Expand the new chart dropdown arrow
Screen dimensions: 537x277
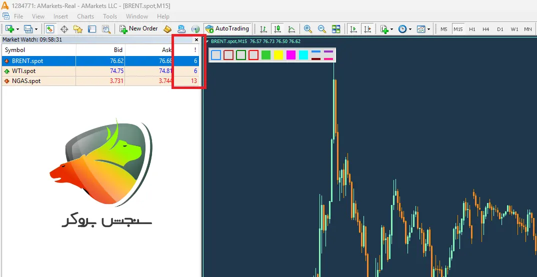18,29
